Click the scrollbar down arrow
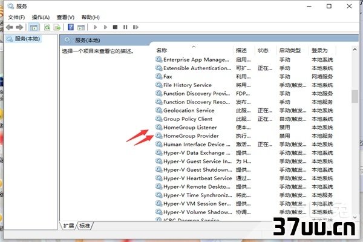Viewport: 363px width, 242px height. [355, 217]
